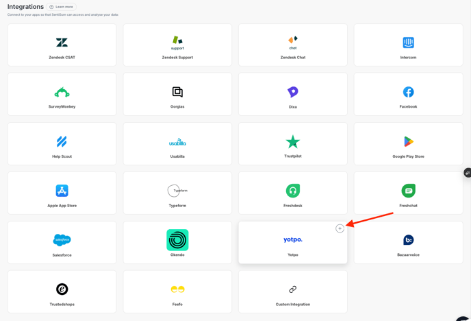Click the Google Play Store icon

(x=408, y=141)
